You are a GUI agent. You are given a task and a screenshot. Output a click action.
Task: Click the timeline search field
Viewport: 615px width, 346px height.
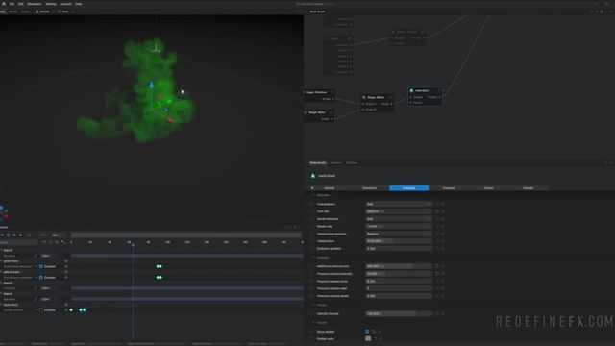[18, 243]
